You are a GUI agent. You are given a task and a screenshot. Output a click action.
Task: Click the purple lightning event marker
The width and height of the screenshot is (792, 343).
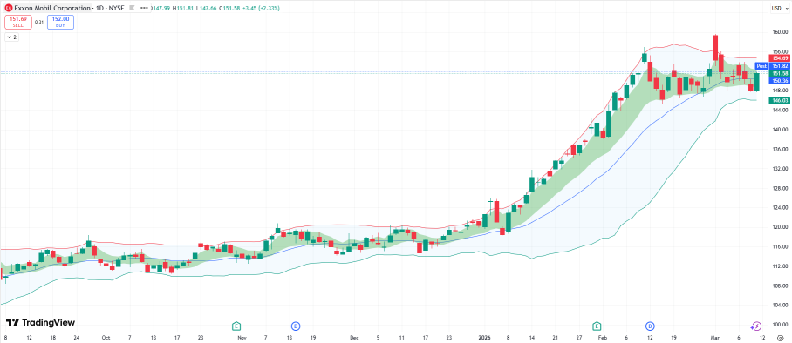(x=756, y=326)
